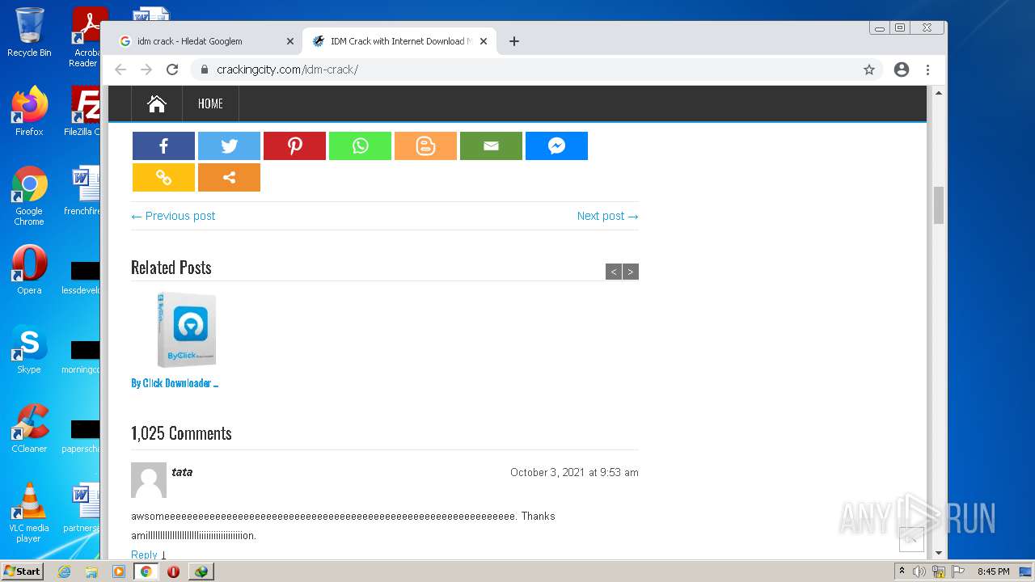The width and height of the screenshot is (1035, 582).
Task: Open the By Click Downloader post link
Action: point(175,383)
